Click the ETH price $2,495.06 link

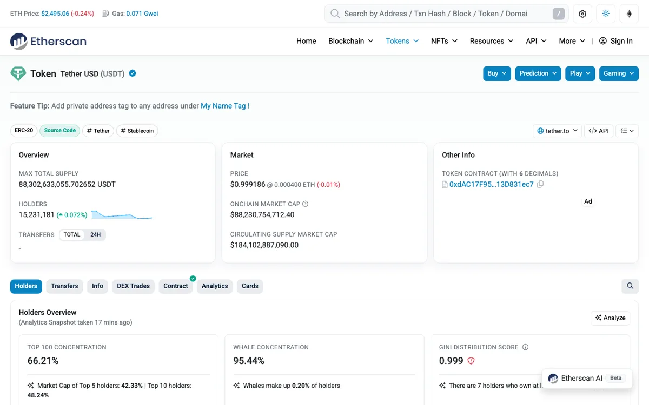tap(55, 13)
